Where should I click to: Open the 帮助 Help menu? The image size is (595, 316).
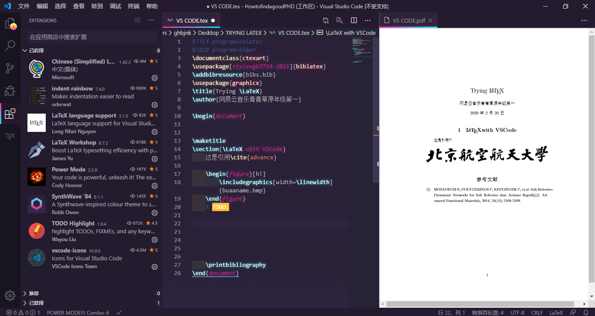[x=152, y=6]
